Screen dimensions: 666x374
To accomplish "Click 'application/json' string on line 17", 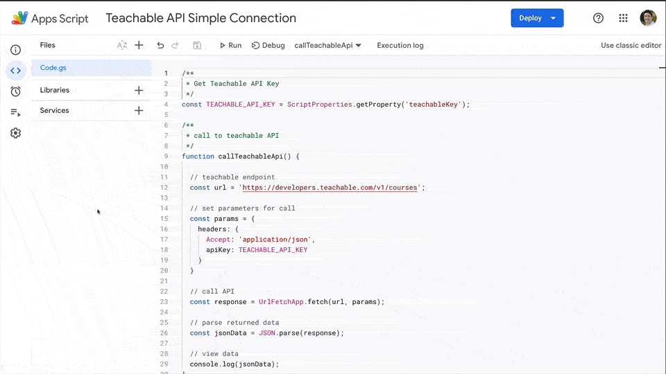I will click(x=277, y=240).
